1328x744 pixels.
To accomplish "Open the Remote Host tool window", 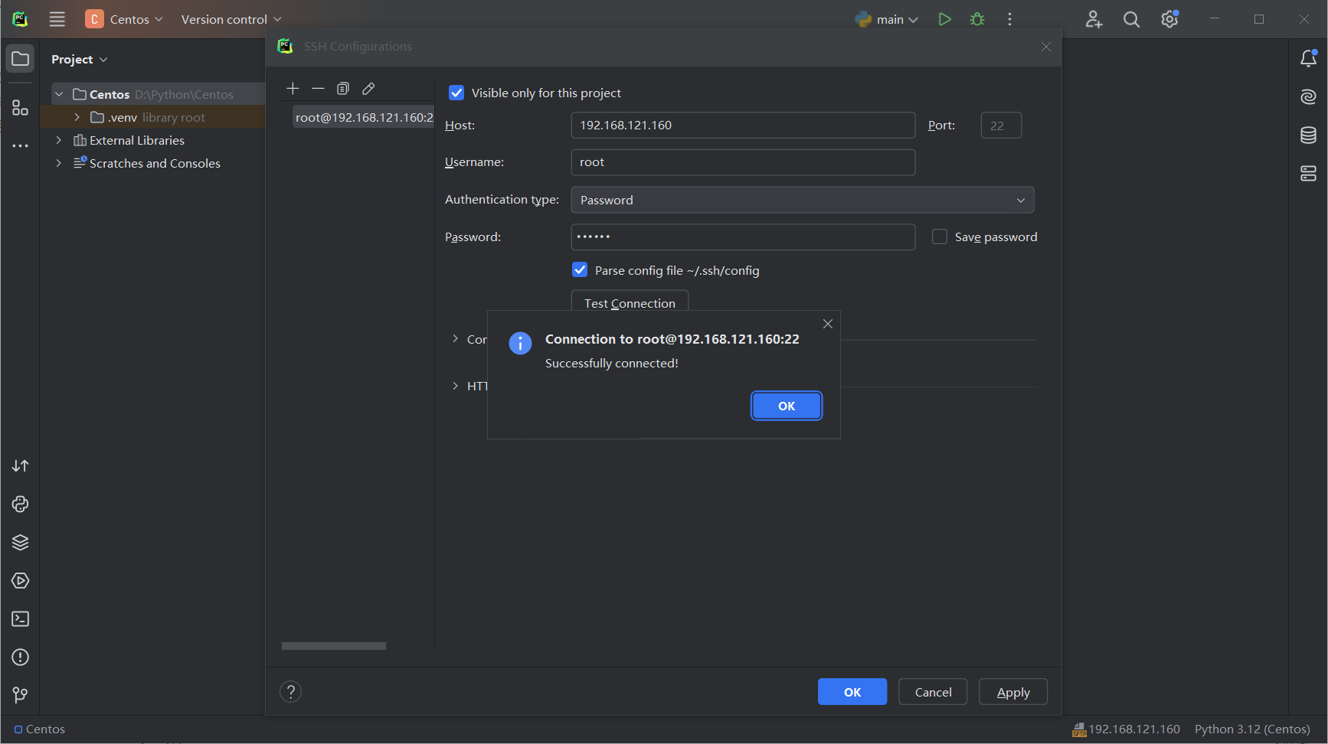I will pyautogui.click(x=1309, y=174).
